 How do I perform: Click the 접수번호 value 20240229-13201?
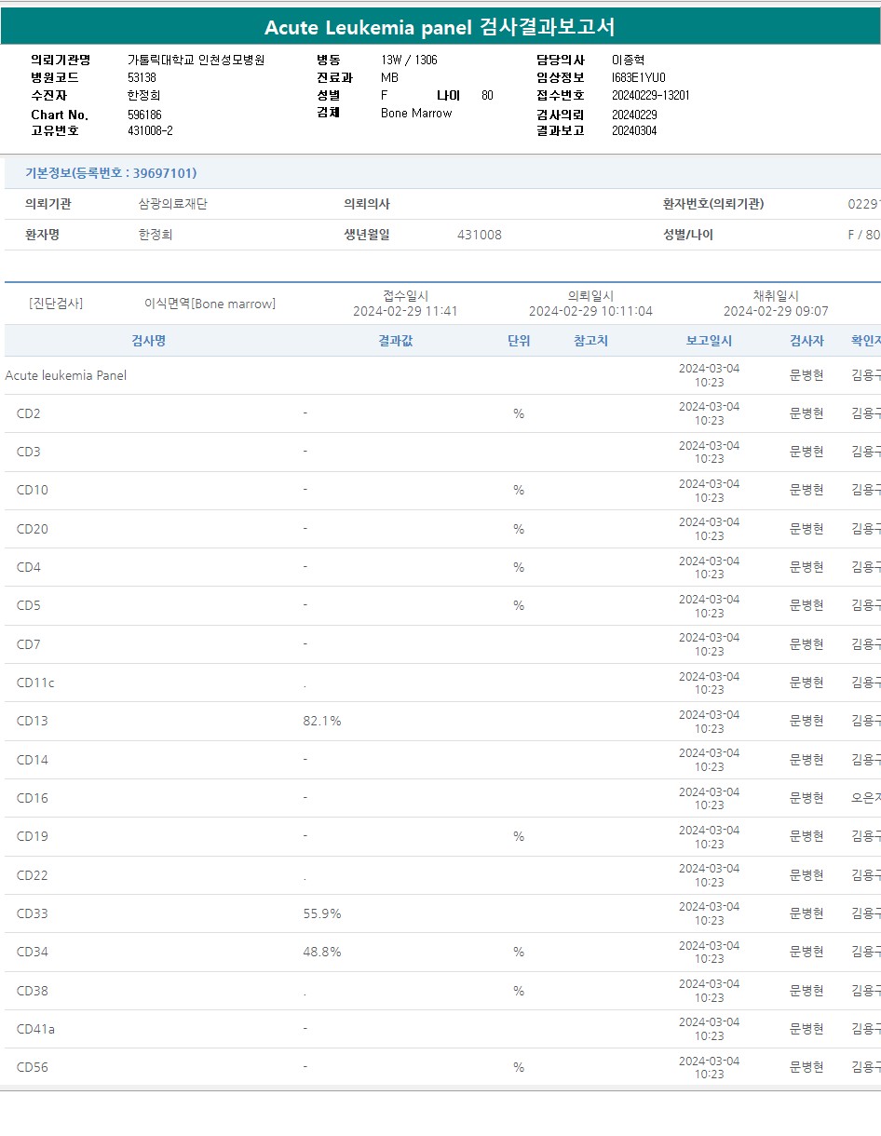coord(650,95)
